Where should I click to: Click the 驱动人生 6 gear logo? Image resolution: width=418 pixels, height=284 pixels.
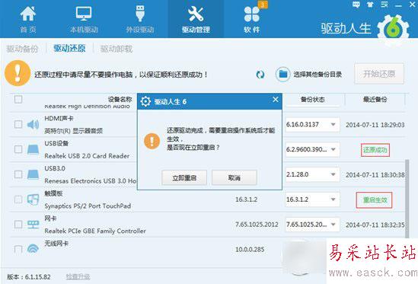(x=394, y=28)
